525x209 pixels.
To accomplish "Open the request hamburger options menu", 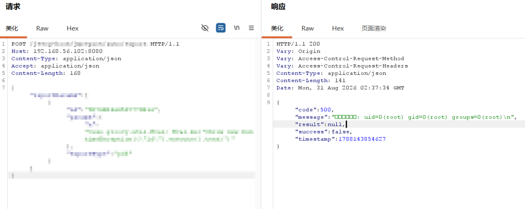I will 251,28.
